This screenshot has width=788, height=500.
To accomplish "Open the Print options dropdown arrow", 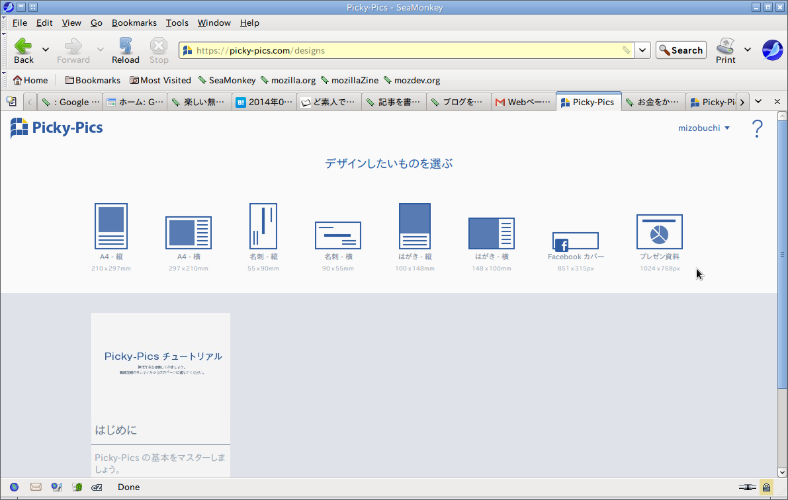I will [x=747, y=50].
